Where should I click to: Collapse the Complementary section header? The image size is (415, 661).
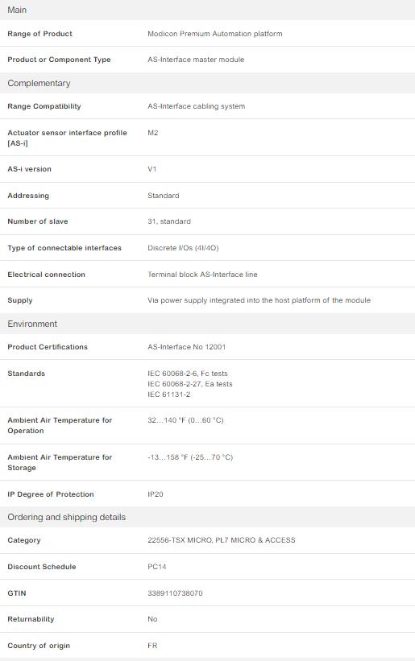208,83
